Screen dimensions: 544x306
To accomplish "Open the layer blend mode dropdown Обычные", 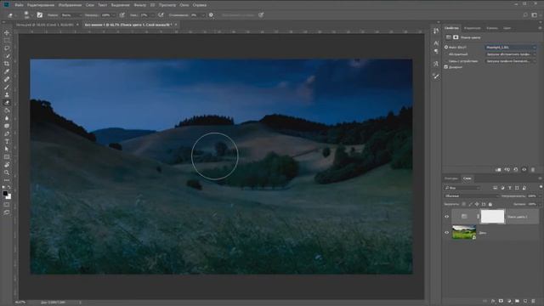I will (x=472, y=196).
